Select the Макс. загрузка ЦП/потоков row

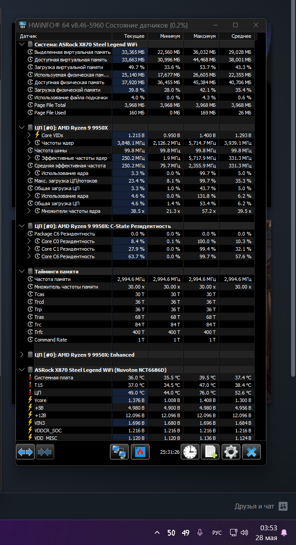point(136,181)
